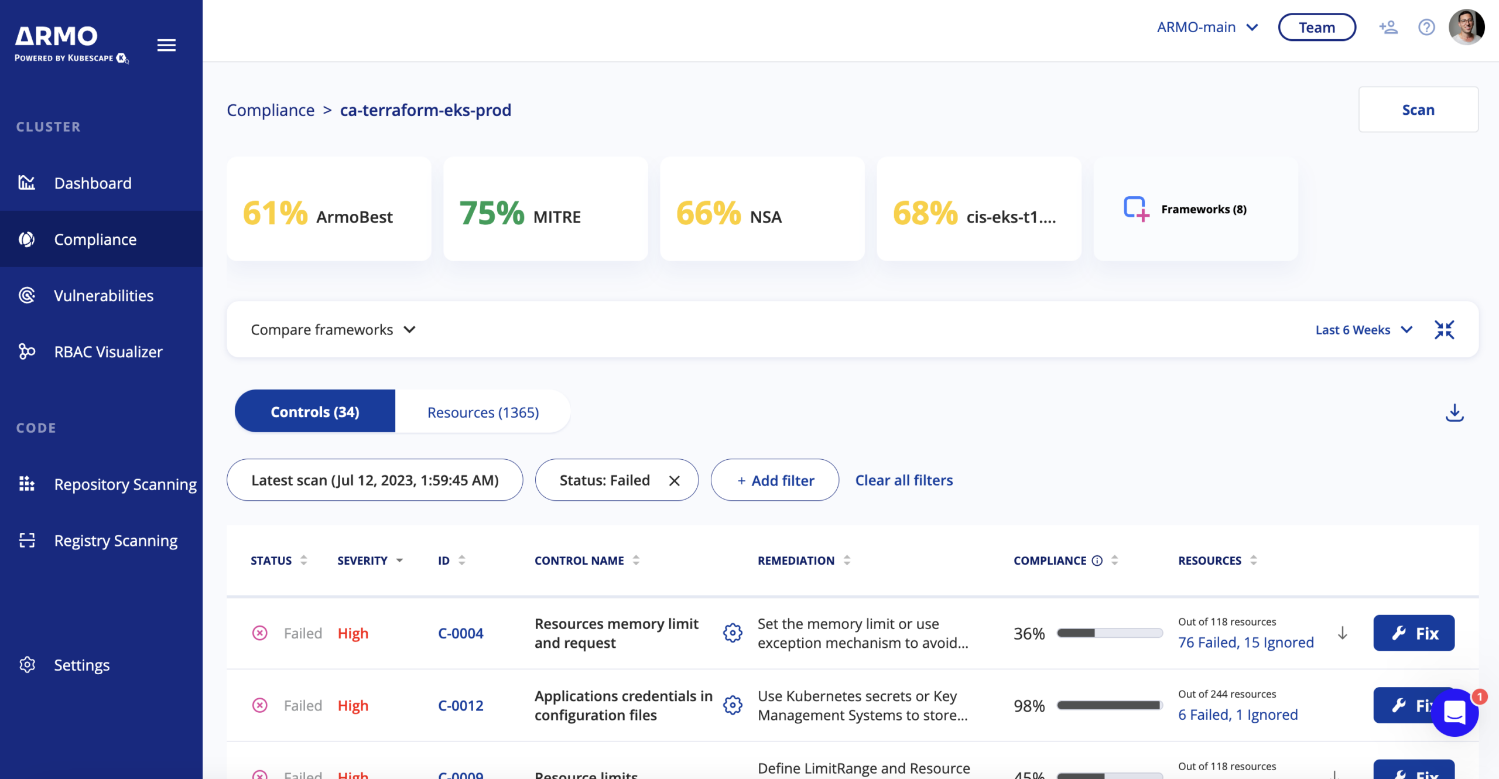Screen dimensions: 1499x779
Task: Click the RBAC Visualizer icon
Action: (27, 351)
